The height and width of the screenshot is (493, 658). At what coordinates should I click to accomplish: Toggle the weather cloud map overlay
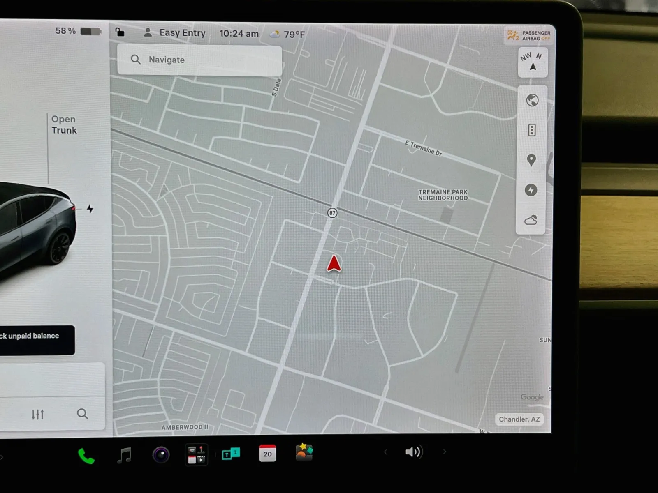pos(531,220)
